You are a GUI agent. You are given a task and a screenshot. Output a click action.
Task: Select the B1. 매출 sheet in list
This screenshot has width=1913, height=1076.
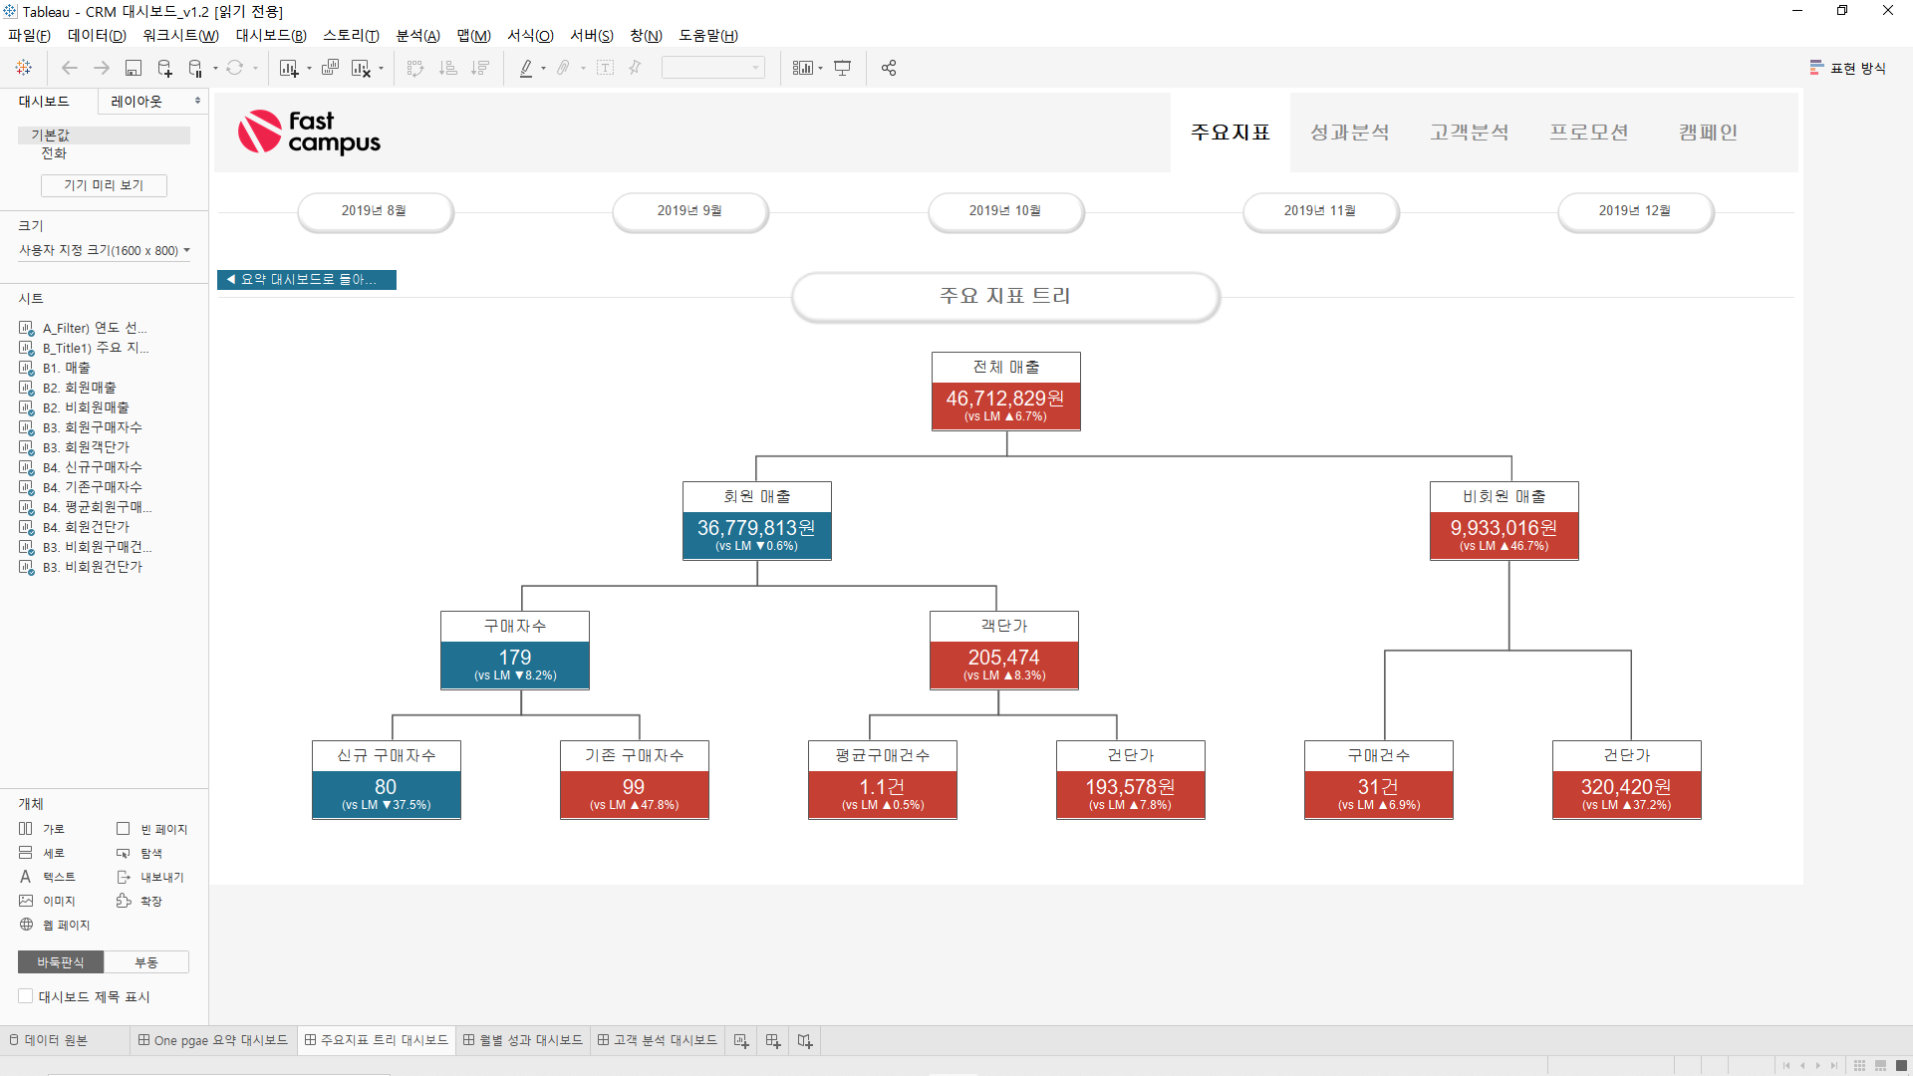pyautogui.click(x=66, y=368)
